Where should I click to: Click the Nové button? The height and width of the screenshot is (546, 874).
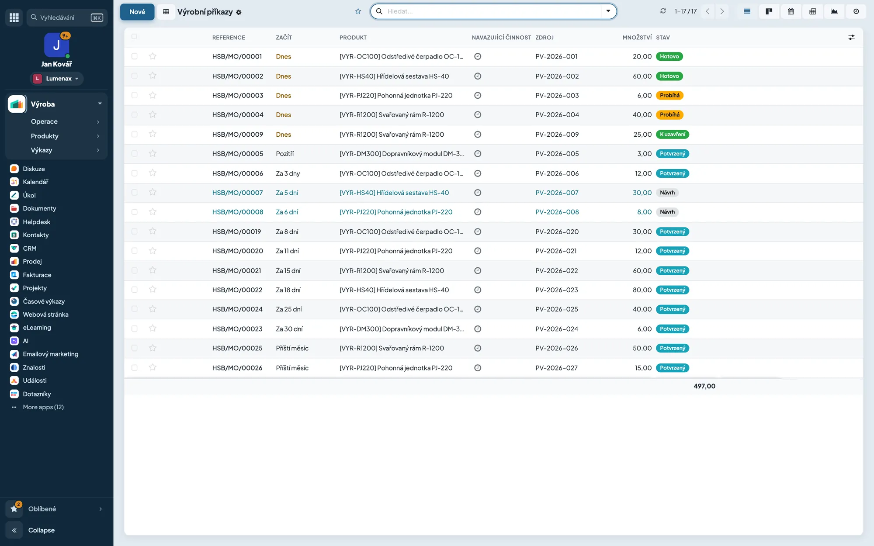click(x=137, y=12)
